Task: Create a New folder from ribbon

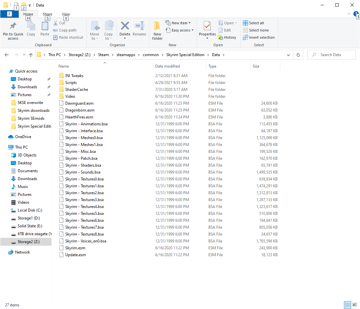Action: pos(157,31)
